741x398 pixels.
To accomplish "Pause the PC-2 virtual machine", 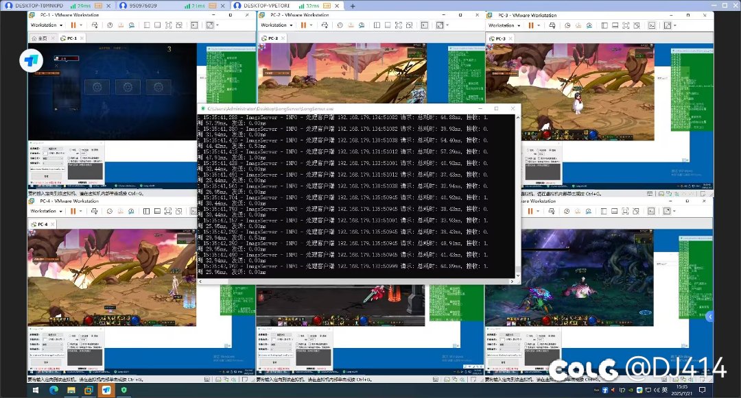I will [303, 25].
